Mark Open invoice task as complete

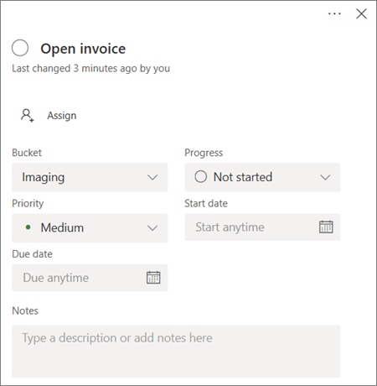point(20,48)
